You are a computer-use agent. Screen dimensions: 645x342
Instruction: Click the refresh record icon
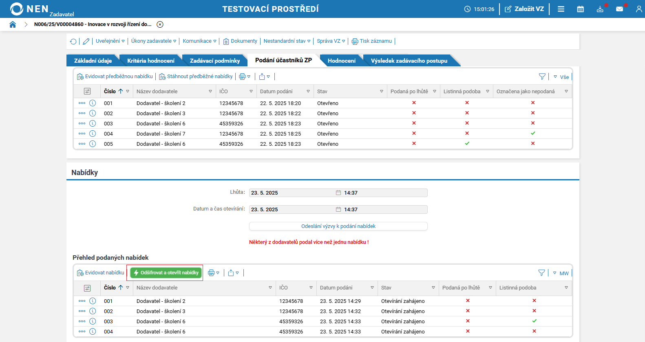[x=73, y=42]
